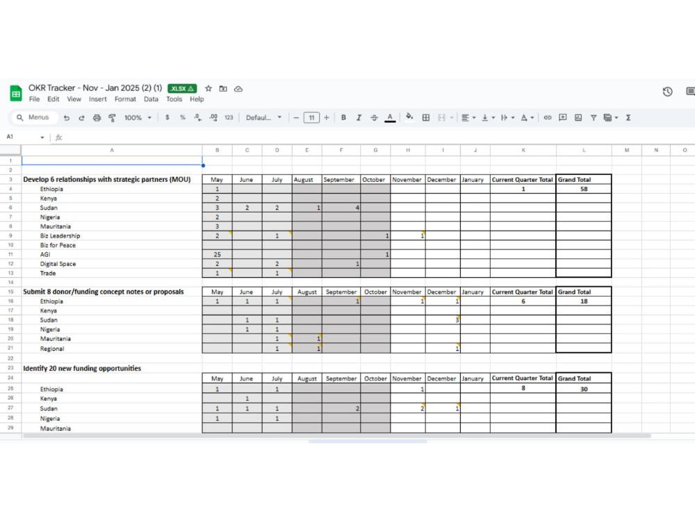Open the font family dropdown

tap(263, 117)
